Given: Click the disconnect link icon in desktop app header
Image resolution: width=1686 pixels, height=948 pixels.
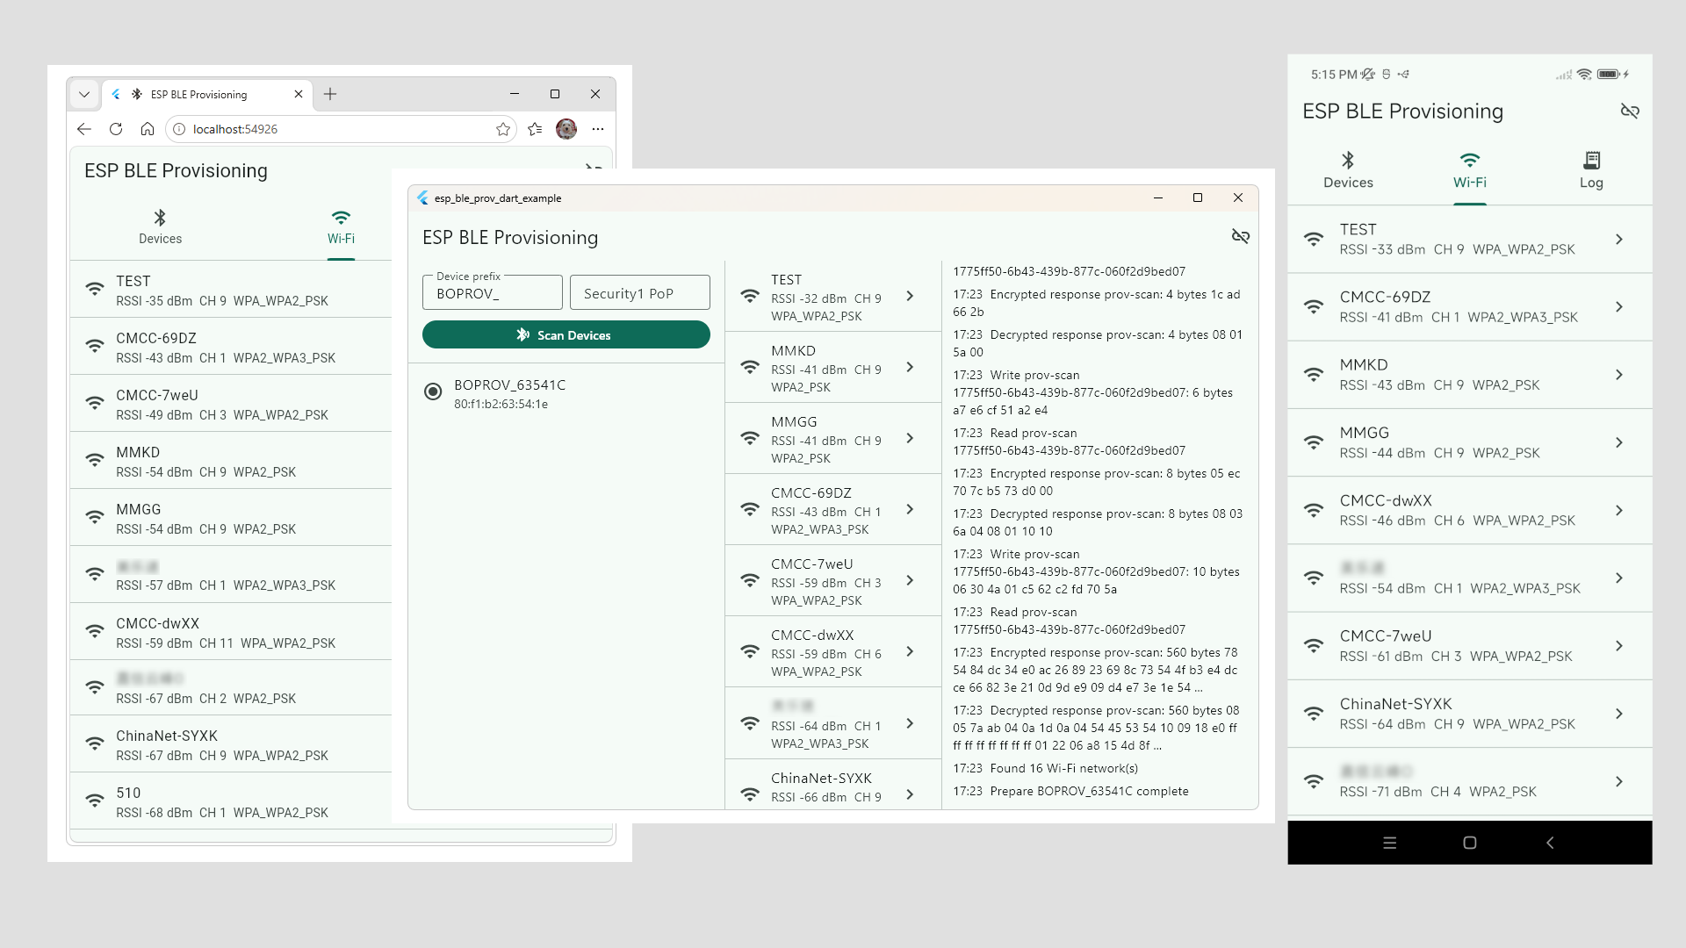Looking at the screenshot, I should point(1240,236).
